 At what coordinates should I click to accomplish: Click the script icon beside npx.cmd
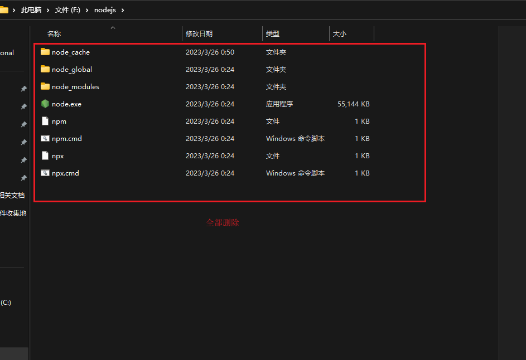pyautogui.click(x=45, y=173)
